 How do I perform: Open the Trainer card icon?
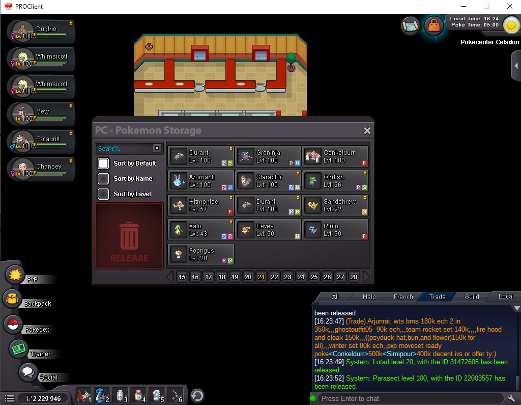coord(19,349)
